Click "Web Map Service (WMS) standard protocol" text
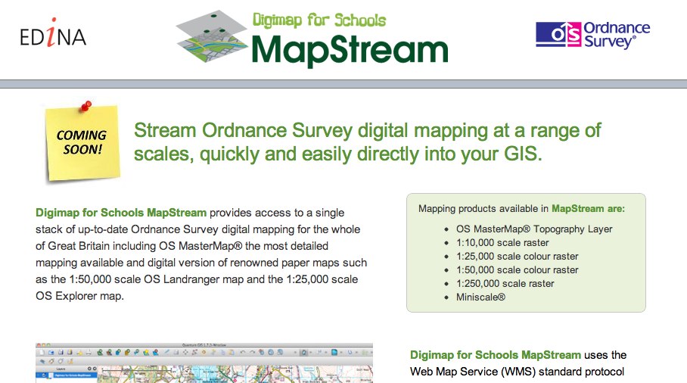Image resolution: width=687 pixels, height=383 pixels. 517,372
